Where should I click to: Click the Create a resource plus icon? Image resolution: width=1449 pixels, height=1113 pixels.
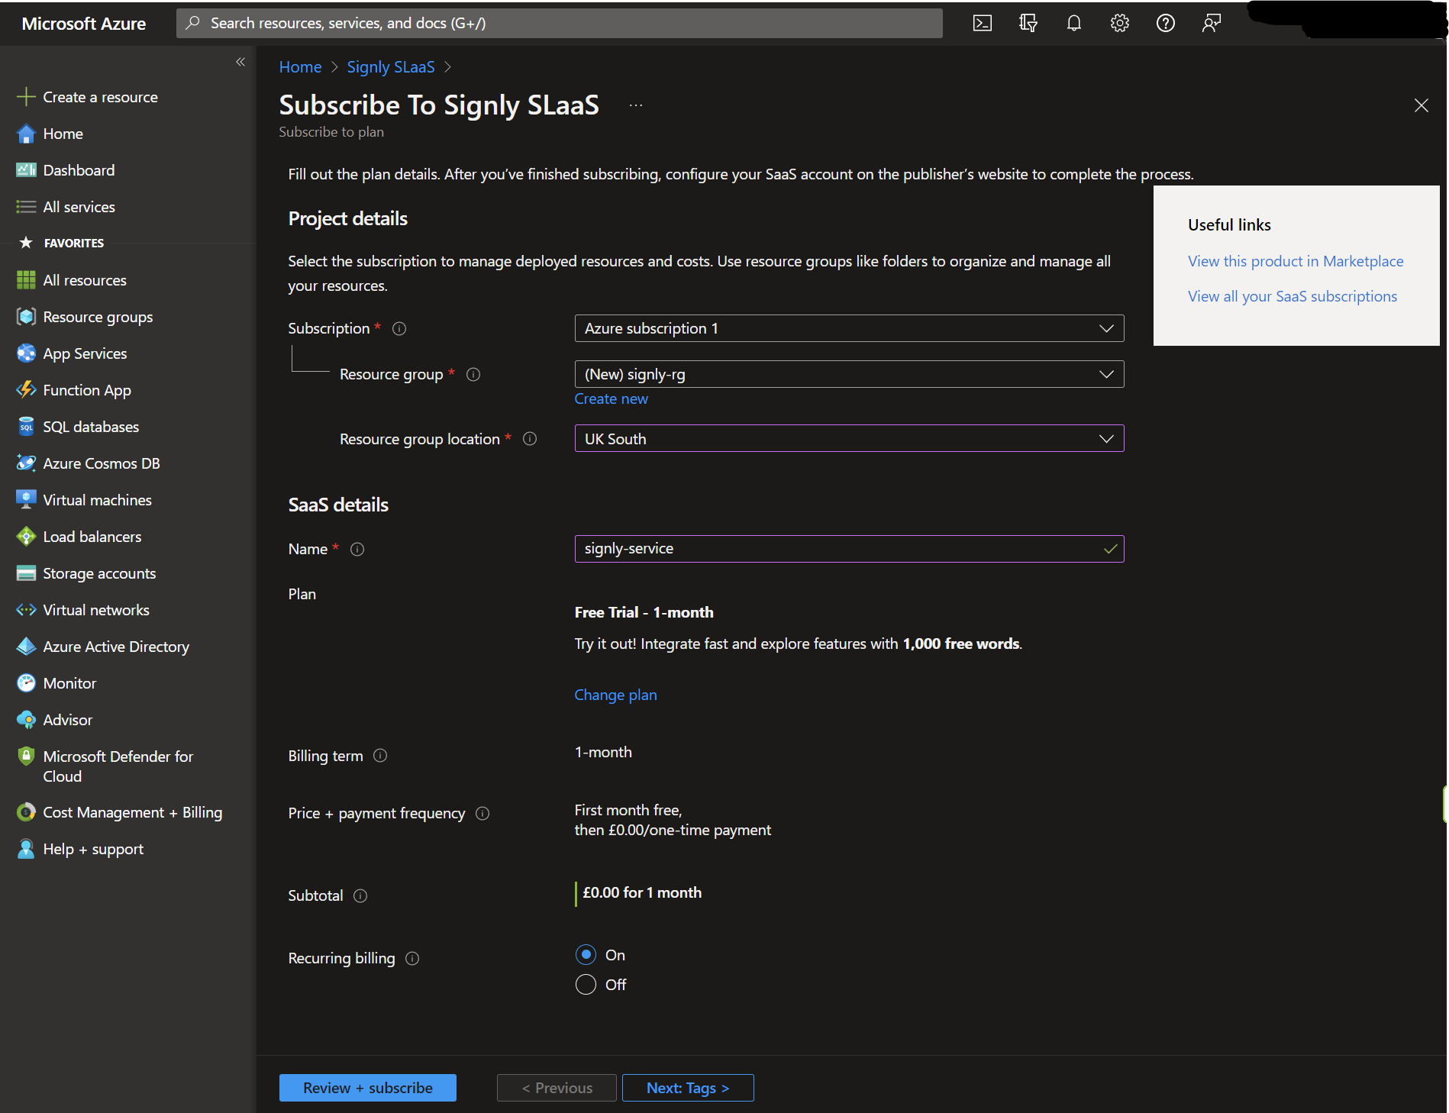point(26,97)
